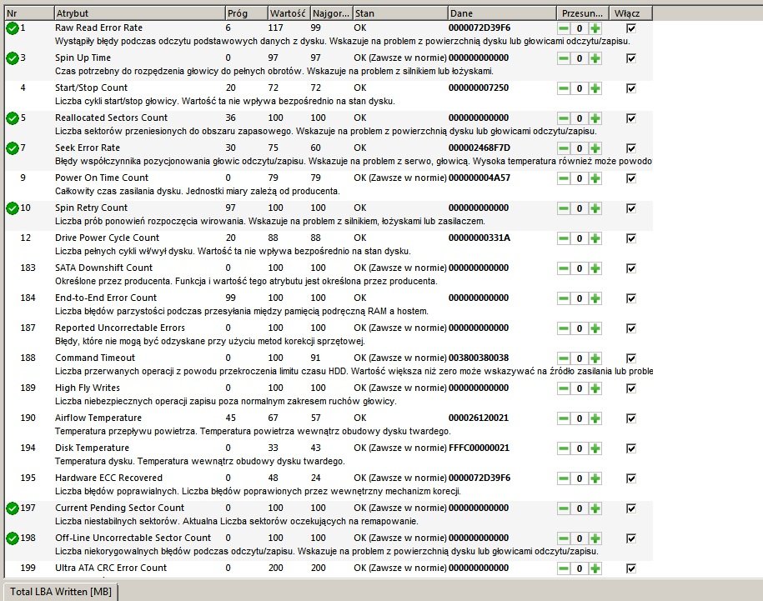Click the Stan column header
Screen dimensions: 763x601
[398, 13]
